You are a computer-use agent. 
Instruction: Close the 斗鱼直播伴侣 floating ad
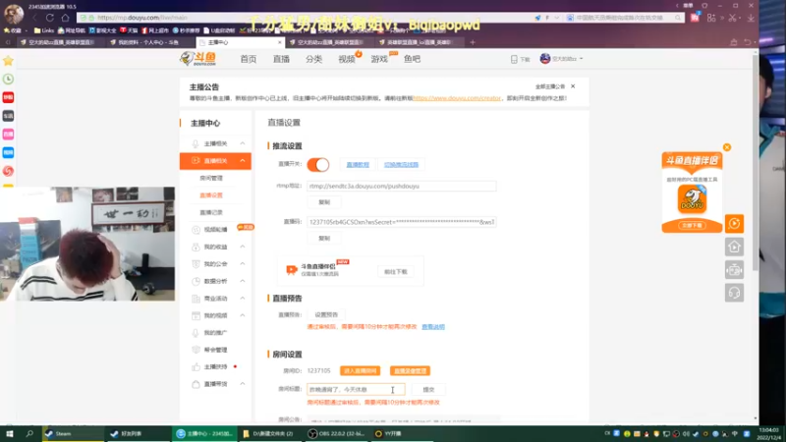727,147
